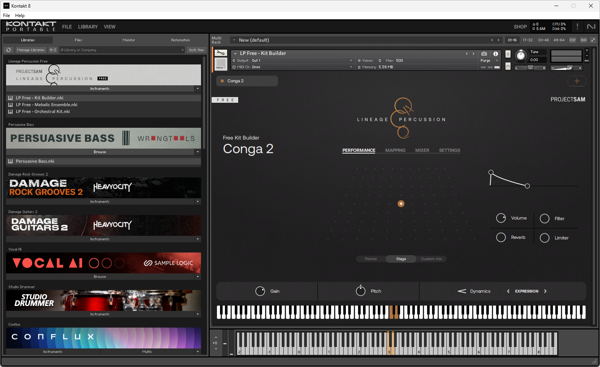The width and height of the screenshot is (600, 367).
Task: Open the Purge dropdown menu
Action: point(489,61)
